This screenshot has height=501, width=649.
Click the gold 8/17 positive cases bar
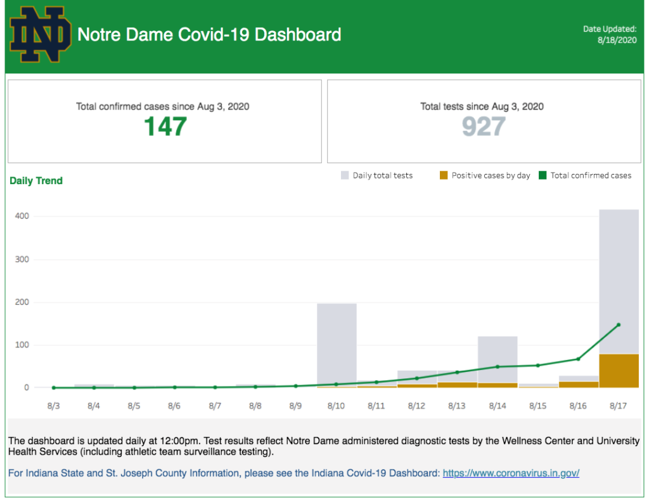click(619, 371)
